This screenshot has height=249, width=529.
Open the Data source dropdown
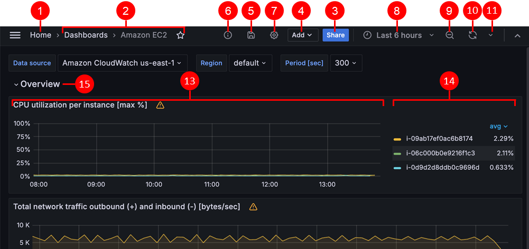pyautogui.click(x=122, y=63)
